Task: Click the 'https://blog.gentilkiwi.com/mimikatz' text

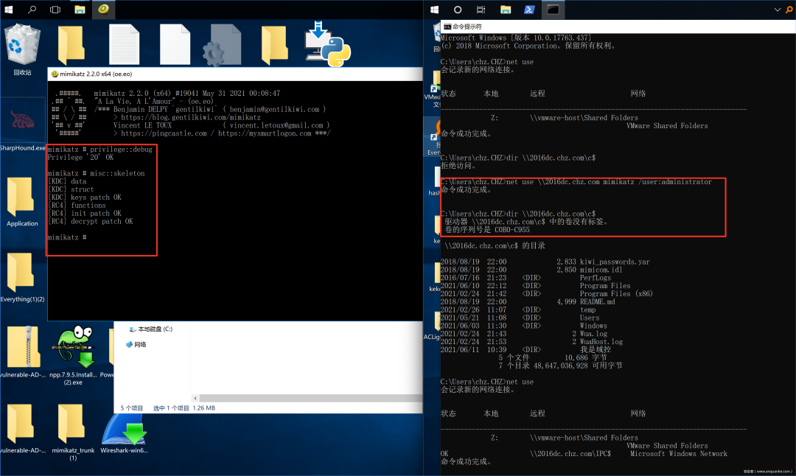Action: coord(191,117)
